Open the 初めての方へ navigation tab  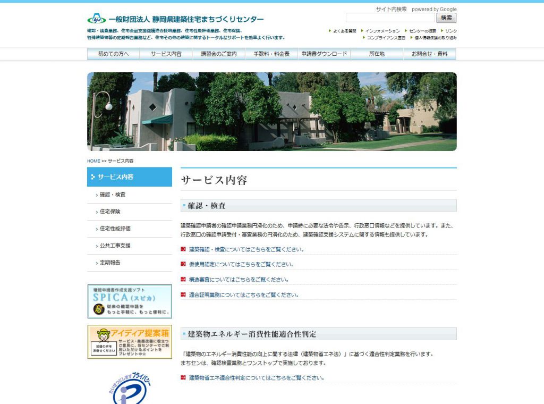click(113, 54)
